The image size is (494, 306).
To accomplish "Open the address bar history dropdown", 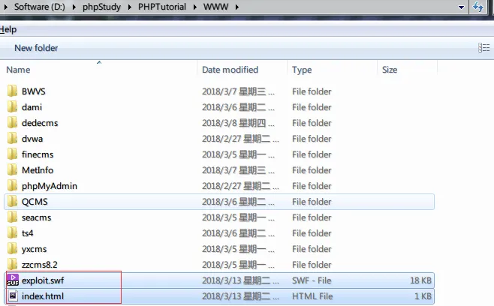I will click(461, 7).
